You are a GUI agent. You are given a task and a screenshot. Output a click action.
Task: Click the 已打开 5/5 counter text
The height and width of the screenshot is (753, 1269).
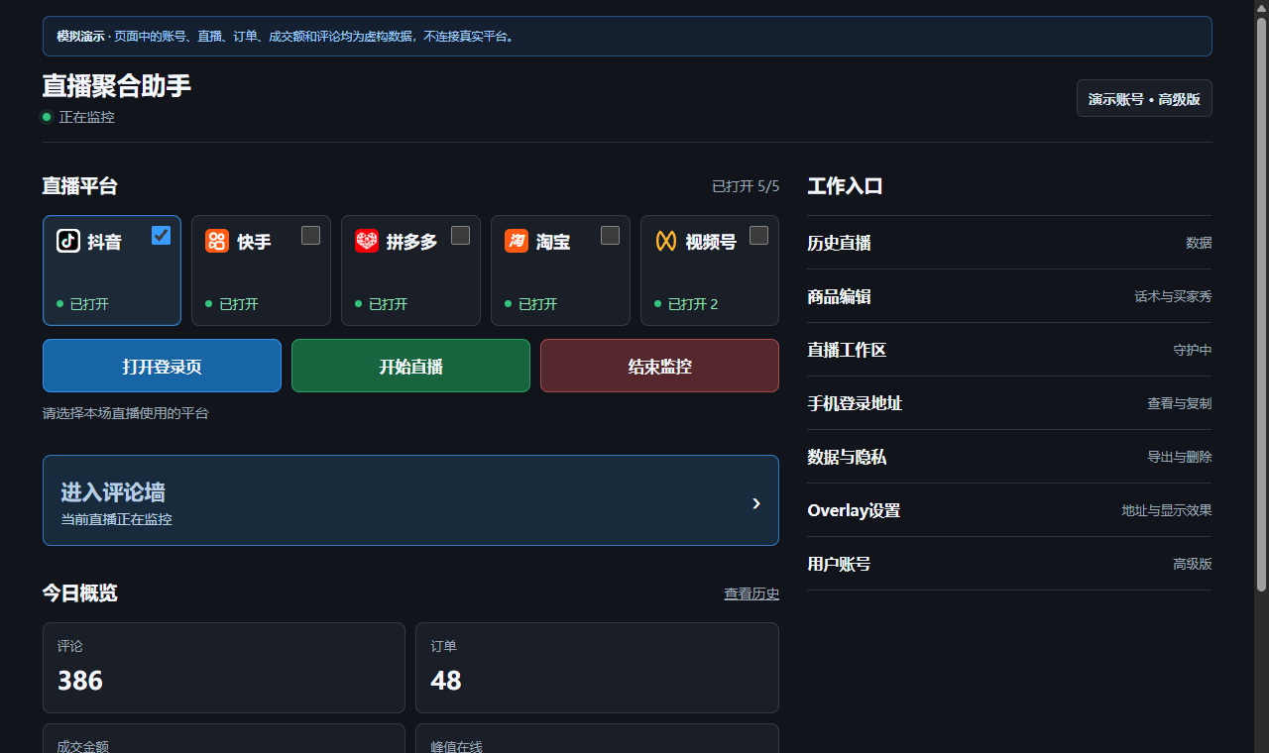coord(746,186)
